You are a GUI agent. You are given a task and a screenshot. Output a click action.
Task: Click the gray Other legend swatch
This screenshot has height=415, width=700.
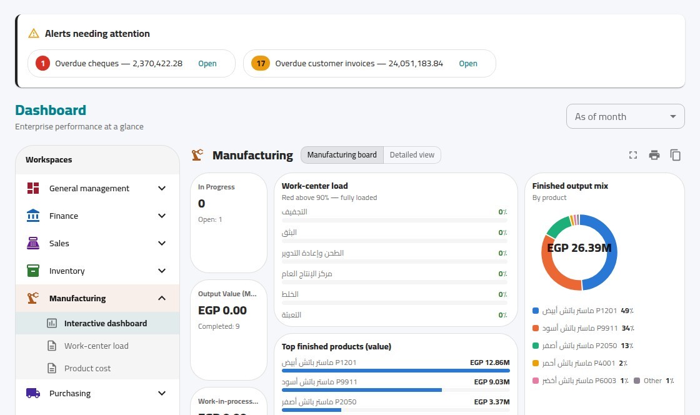pos(637,381)
